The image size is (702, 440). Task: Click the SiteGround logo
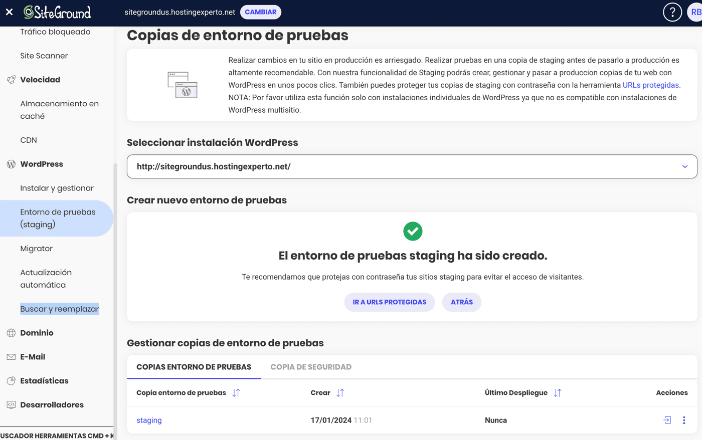pos(57,12)
